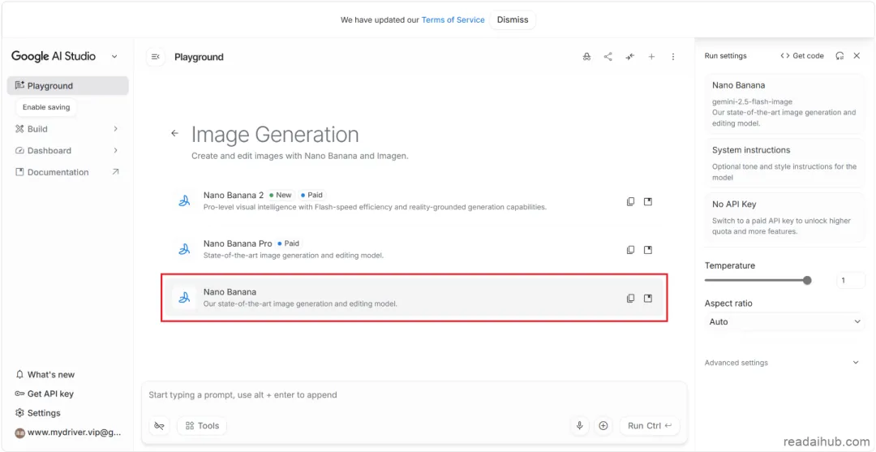
Task: Click the Temperature slider handle
Action: pos(807,280)
